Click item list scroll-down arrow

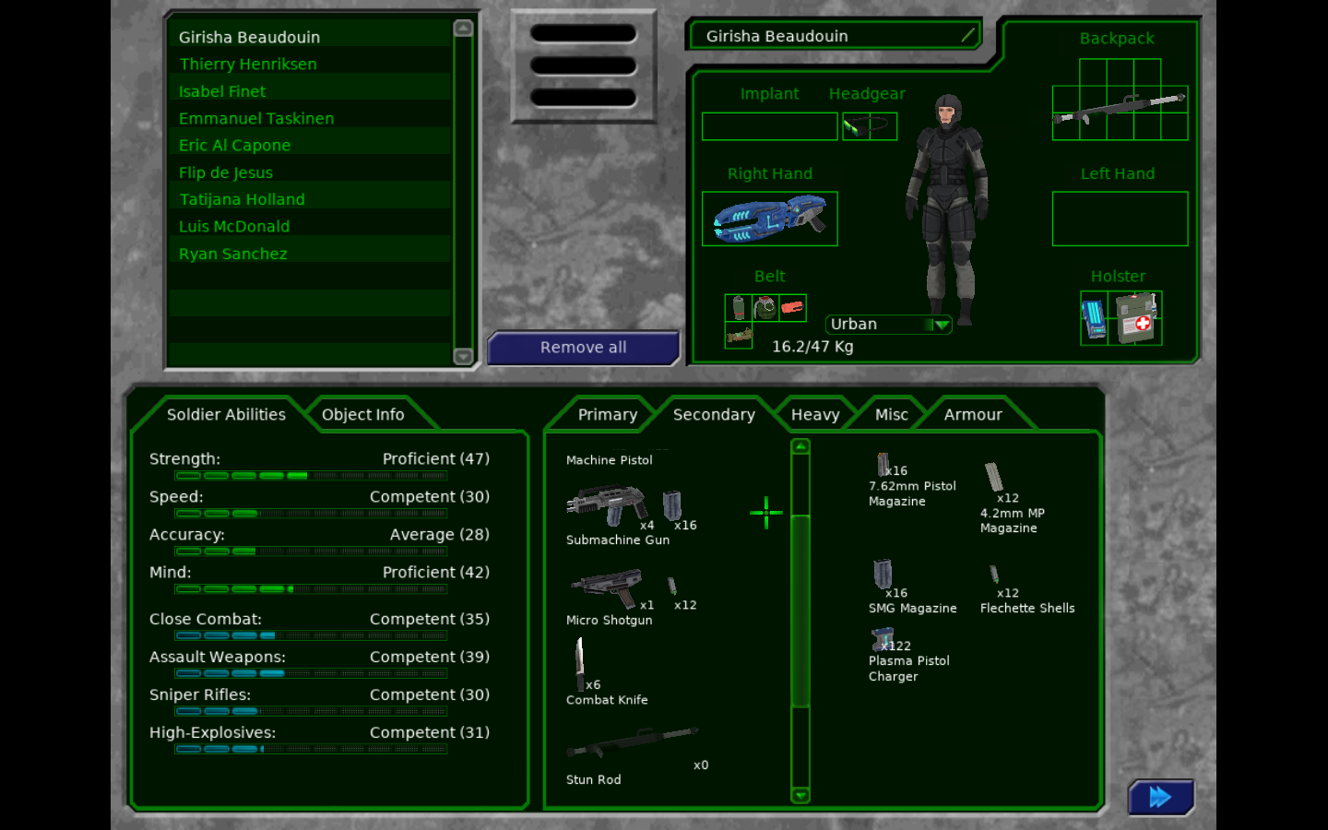point(800,795)
